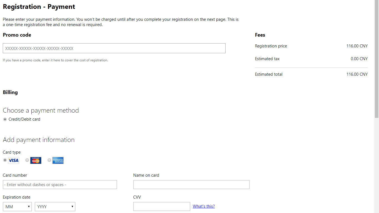Click the vertical page scrollbar thumb
This screenshot has width=379, height=213.
coord(377,58)
